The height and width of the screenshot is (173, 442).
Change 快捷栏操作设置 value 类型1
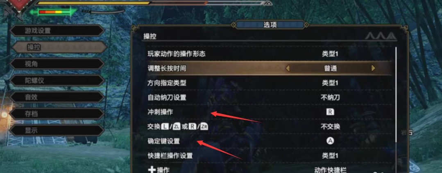(330, 155)
